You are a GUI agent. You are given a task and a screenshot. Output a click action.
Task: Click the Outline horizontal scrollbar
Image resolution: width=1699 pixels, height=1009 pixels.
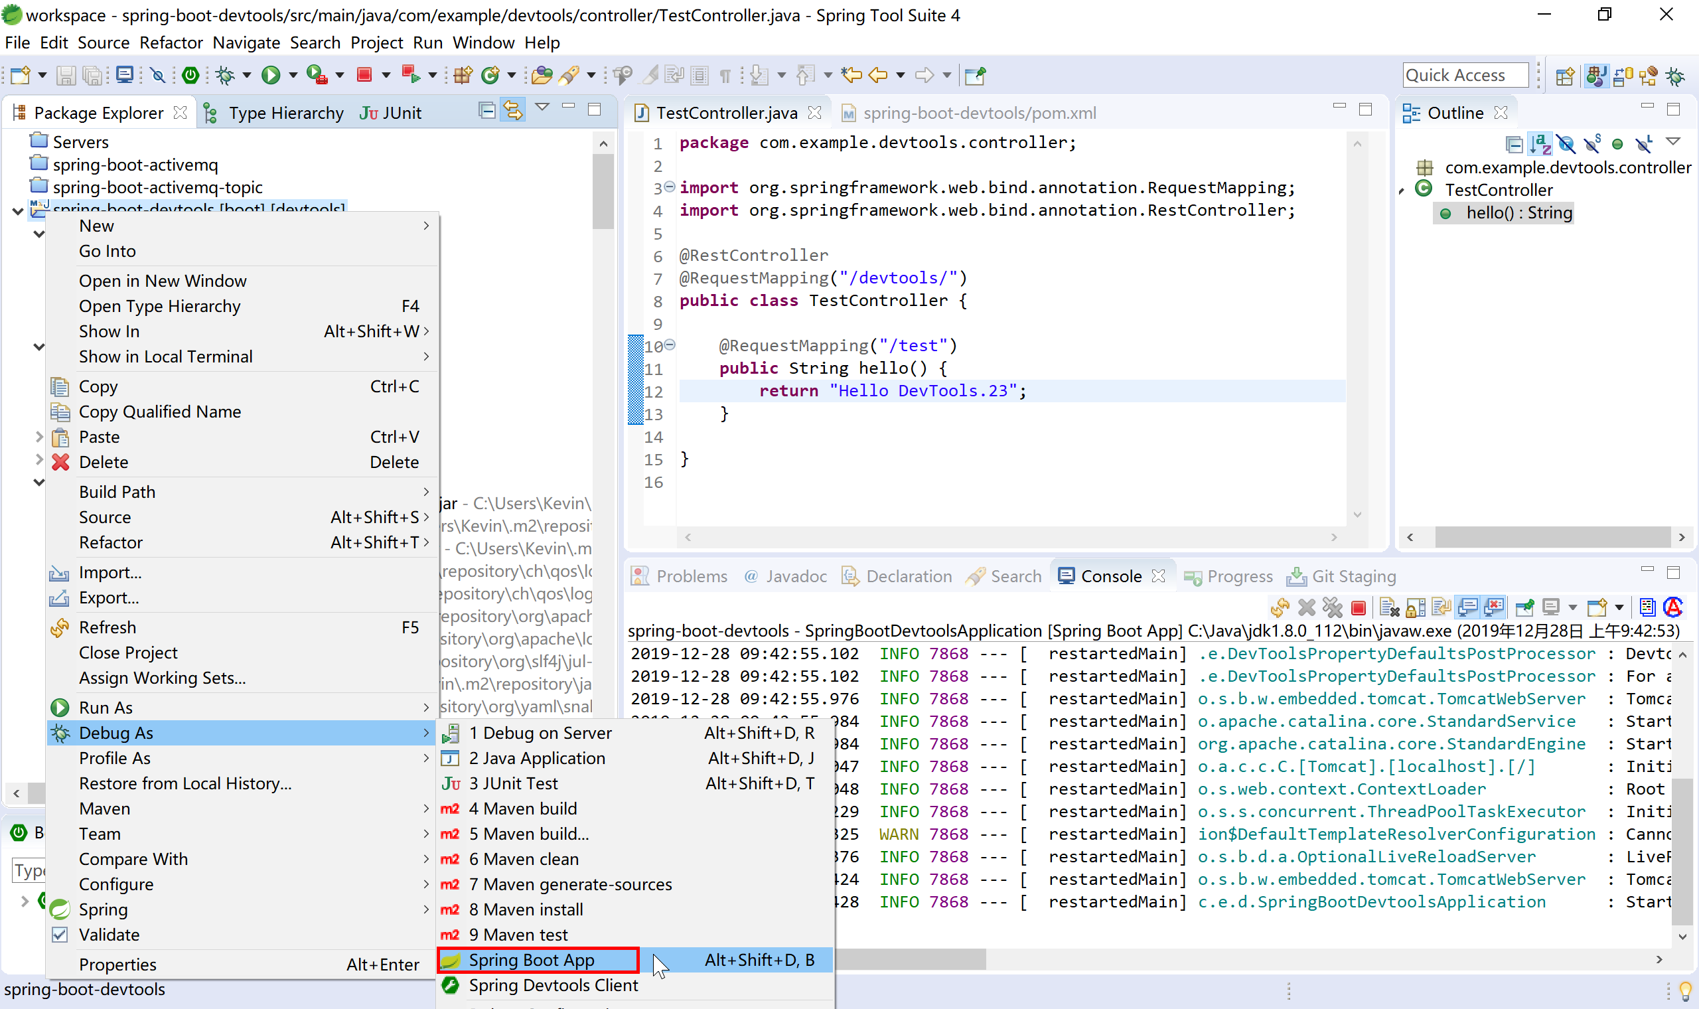click(x=1552, y=537)
